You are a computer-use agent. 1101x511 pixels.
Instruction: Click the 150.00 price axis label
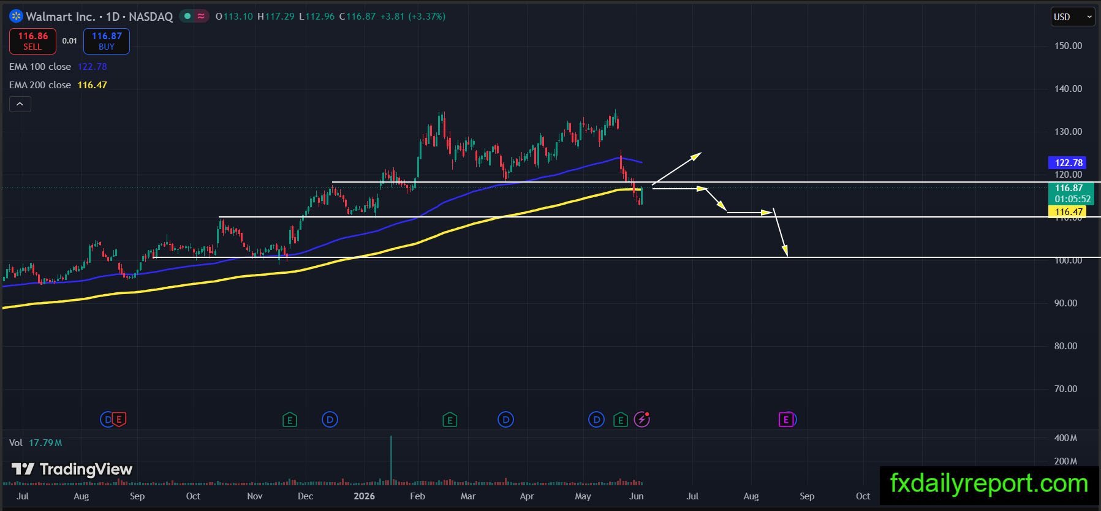point(1068,46)
